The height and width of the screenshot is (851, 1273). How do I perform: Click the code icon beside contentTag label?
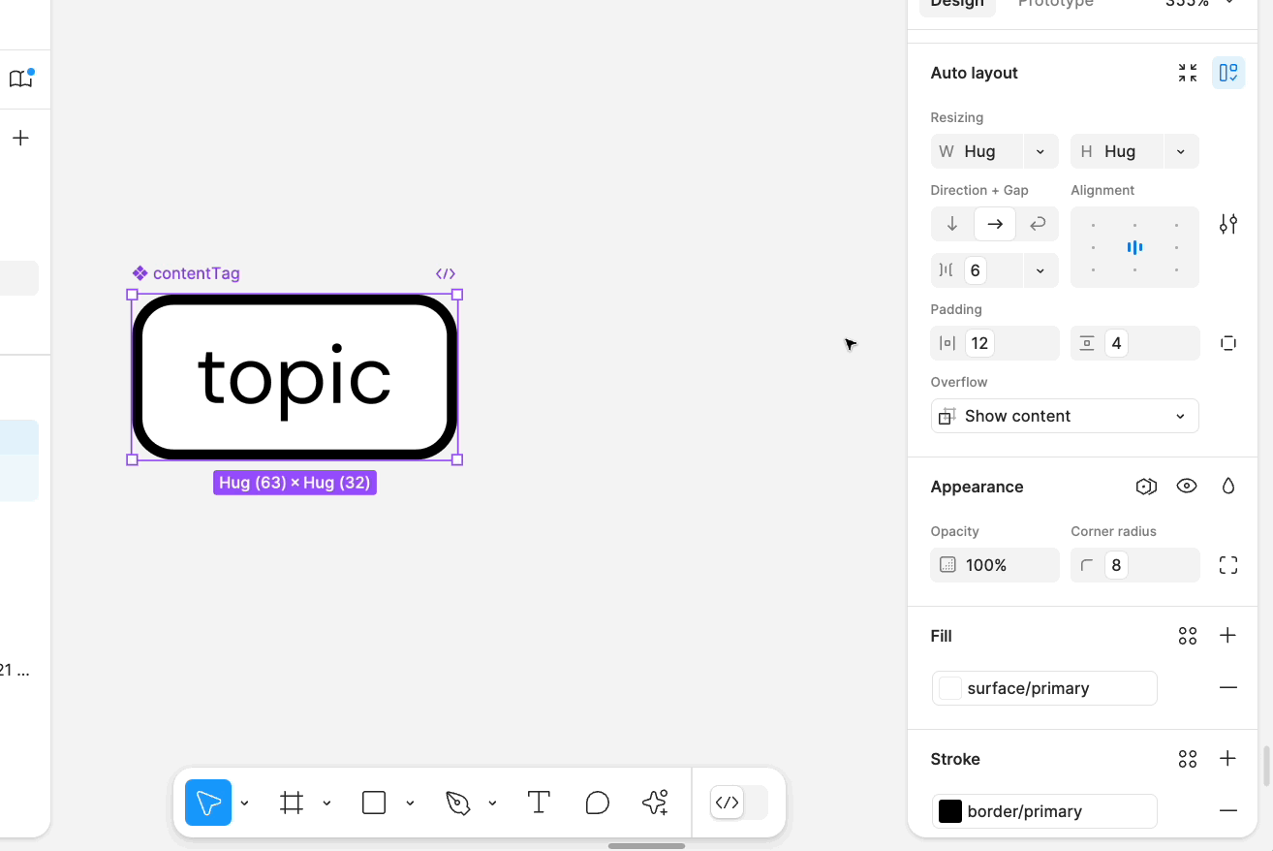click(446, 274)
